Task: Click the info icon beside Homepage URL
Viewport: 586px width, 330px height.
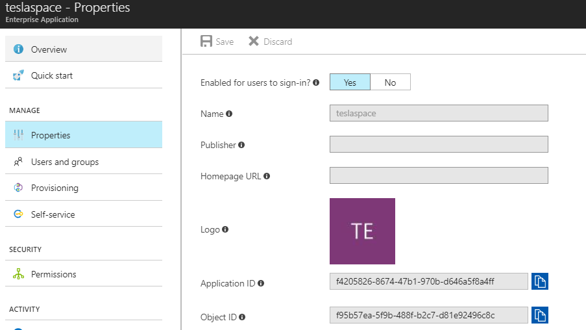Action: (x=267, y=176)
